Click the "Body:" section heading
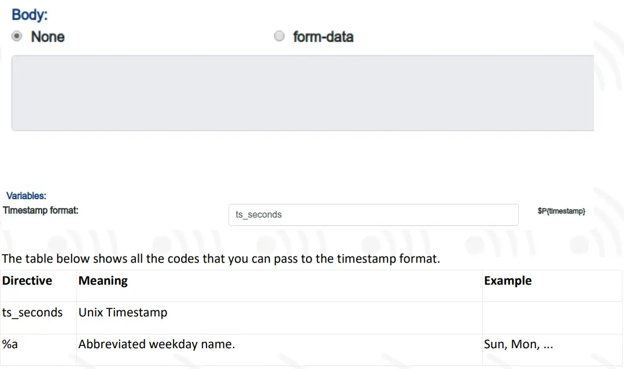The image size is (624, 369). click(x=29, y=15)
